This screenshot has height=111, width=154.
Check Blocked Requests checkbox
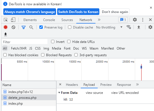[x=43, y=55]
